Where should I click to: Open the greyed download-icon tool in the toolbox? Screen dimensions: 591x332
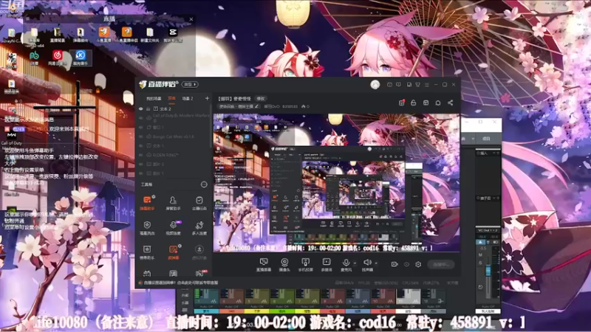tap(199, 252)
